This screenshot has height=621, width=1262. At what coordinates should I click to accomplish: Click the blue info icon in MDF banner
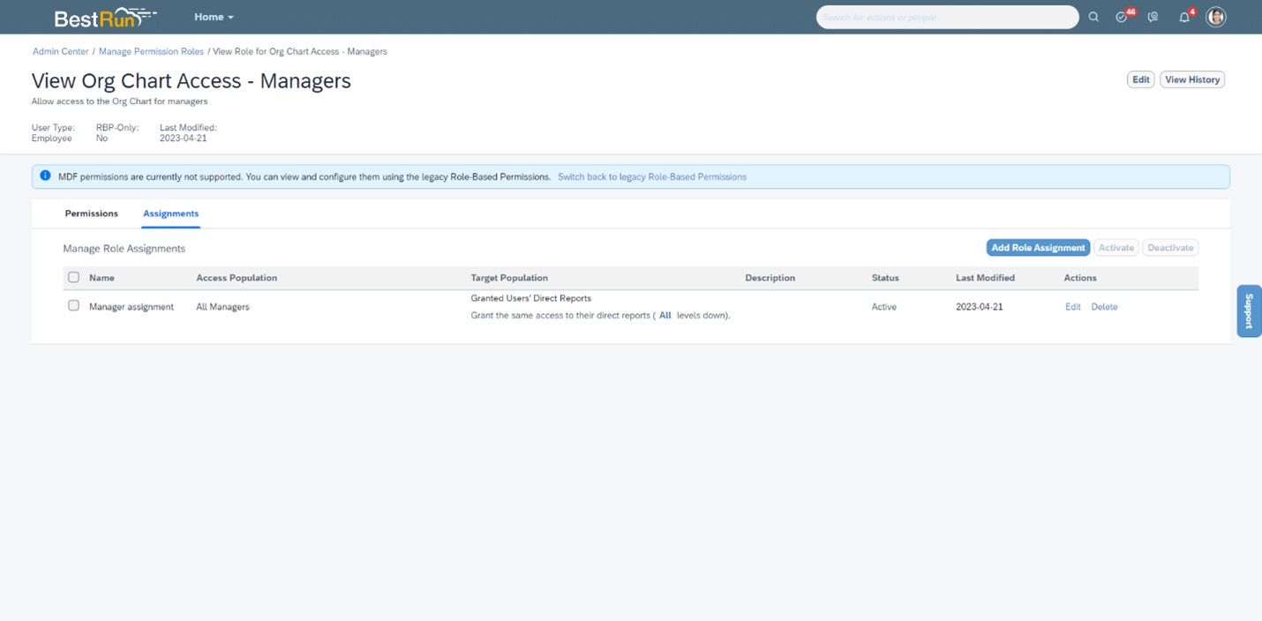coord(45,176)
